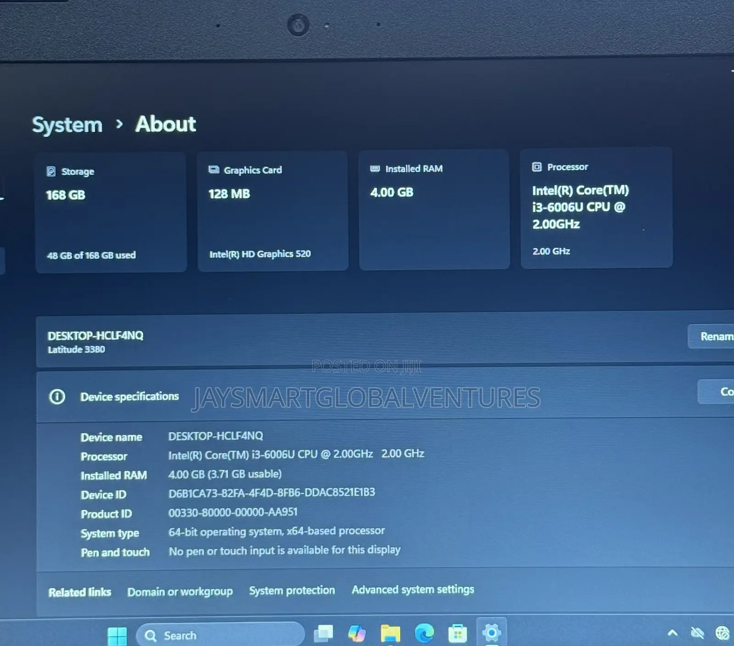The width and height of the screenshot is (734, 646).
Task: Click the '2.00 GHz' text in Processor tile
Action: pos(551,252)
